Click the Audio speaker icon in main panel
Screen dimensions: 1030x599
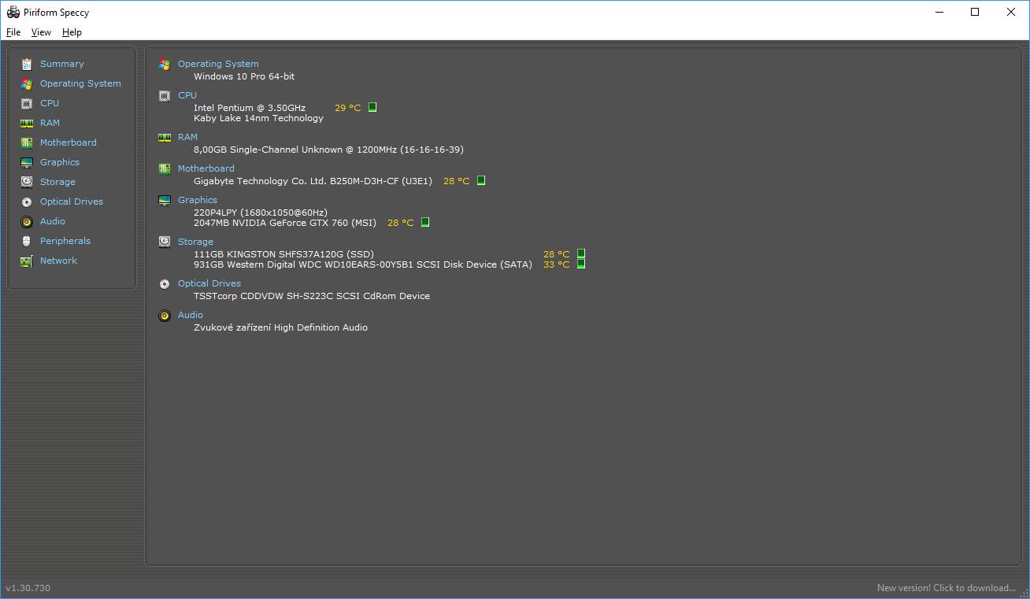pos(165,316)
